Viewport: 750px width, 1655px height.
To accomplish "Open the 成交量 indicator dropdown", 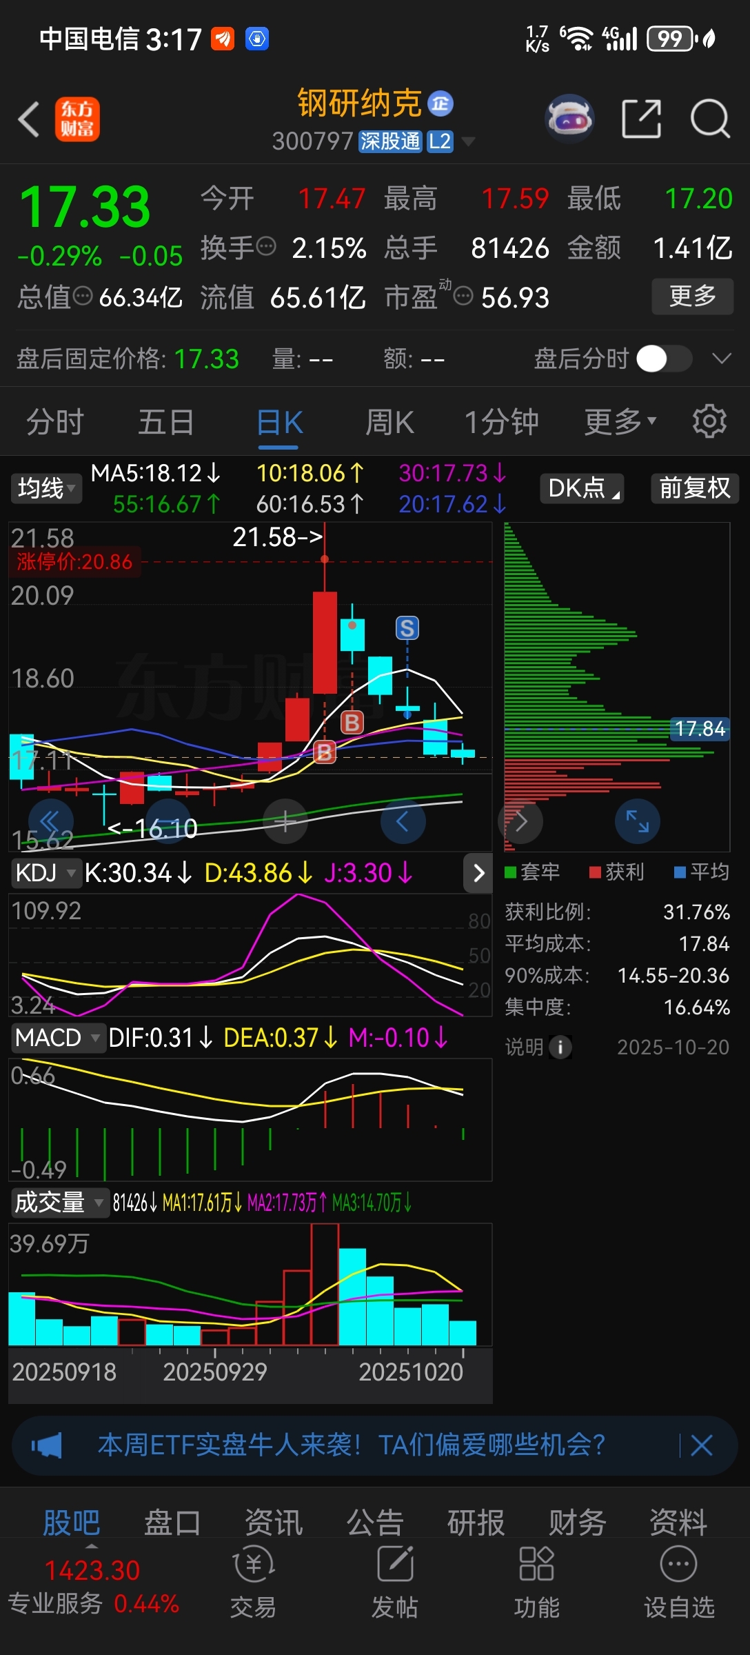I will [60, 1203].
